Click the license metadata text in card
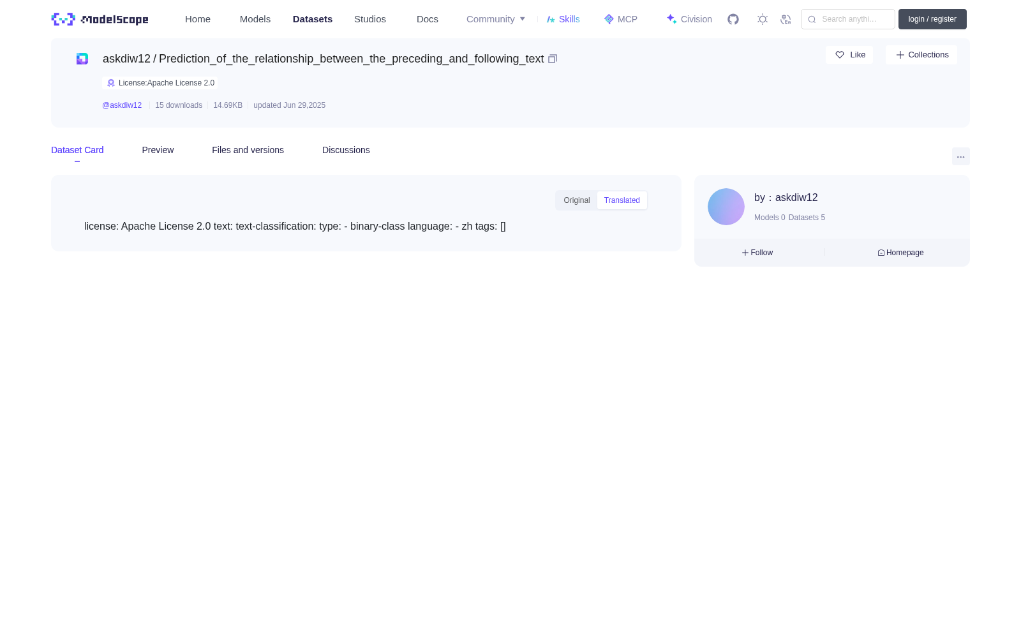The height and width of the screenshot is (638, 1021). click(295, 226)
